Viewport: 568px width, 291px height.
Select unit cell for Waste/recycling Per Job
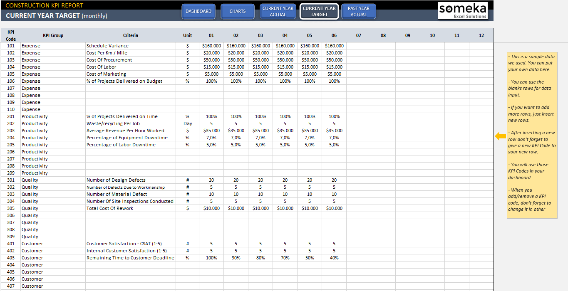click(187, 123)
